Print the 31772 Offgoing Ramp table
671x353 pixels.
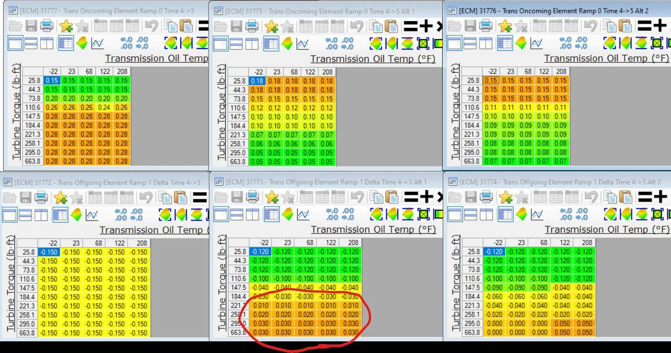click(41, 197)
